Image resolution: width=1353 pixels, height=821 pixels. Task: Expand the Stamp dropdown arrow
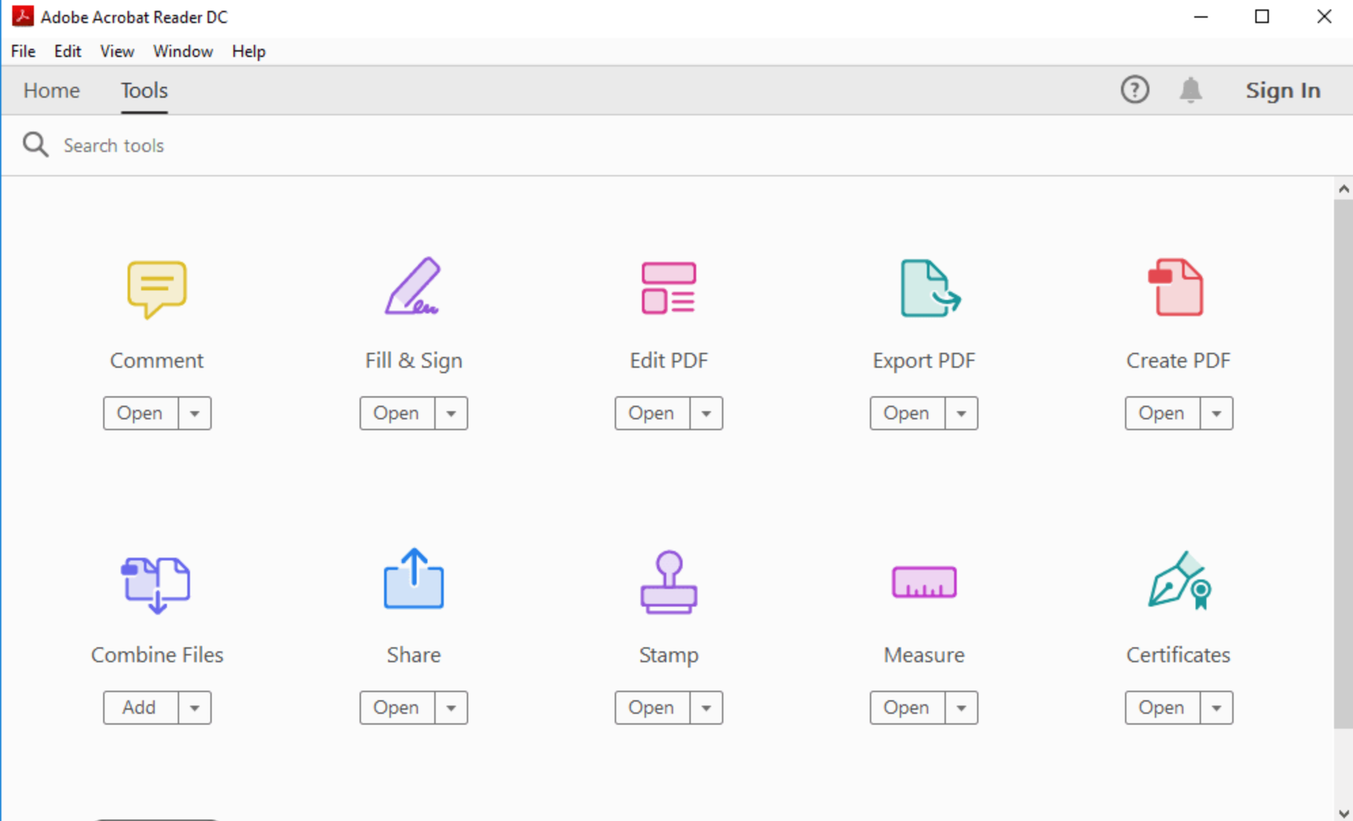(706, 708)
